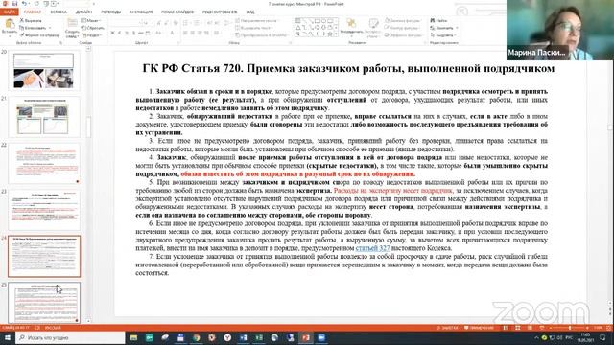Click Вырезать (Cut) in the clipboard group

coord(31,20)
